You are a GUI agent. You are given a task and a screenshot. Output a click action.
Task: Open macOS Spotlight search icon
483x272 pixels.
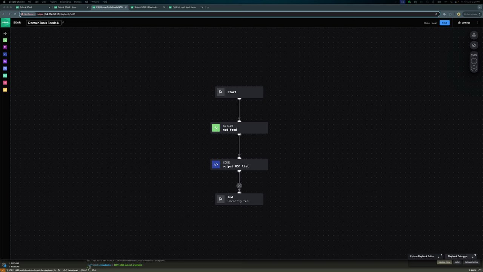coord(451,2)
